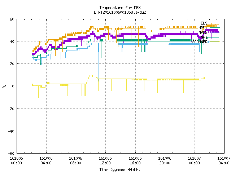
Task: Click the y-axis tick label 20
Action: pos(12,64)
